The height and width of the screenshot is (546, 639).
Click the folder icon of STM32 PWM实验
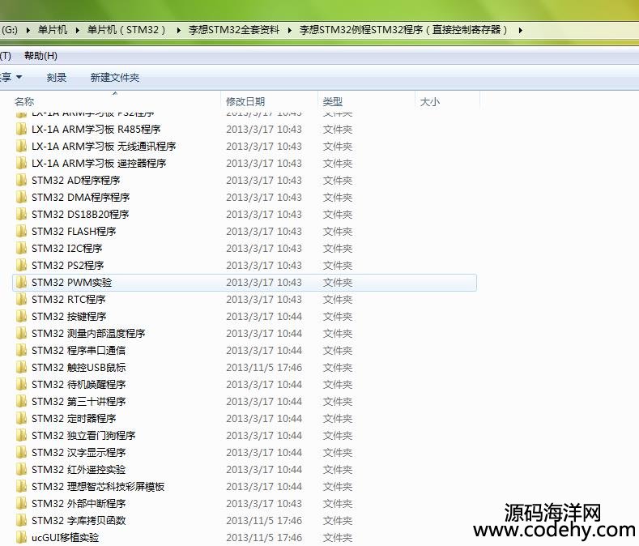pos(21,283)
